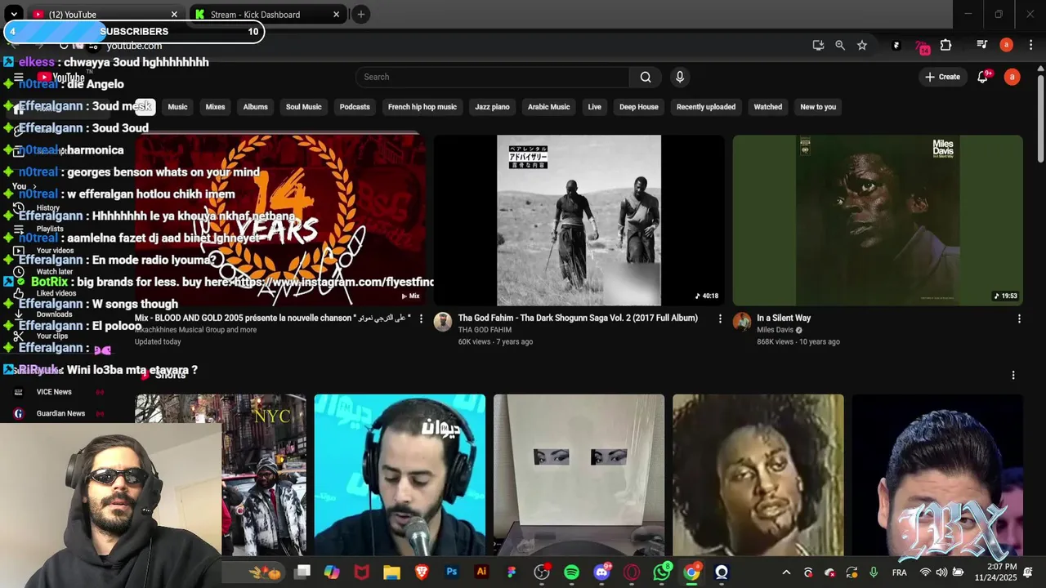Select the Albums filter chip
This screenshot has height=588, width=1046.
click(x=255, y=107)
